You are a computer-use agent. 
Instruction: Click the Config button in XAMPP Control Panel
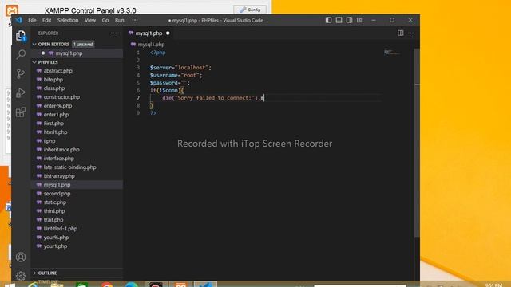[x=250, y=10]
